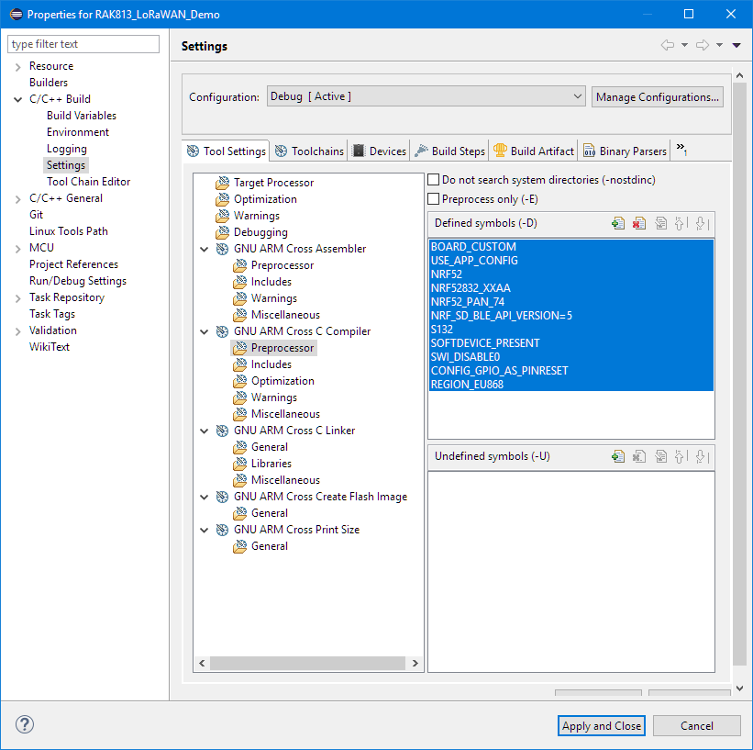Click the help question mark icon
753x750 pixels.
pos(25,725)
